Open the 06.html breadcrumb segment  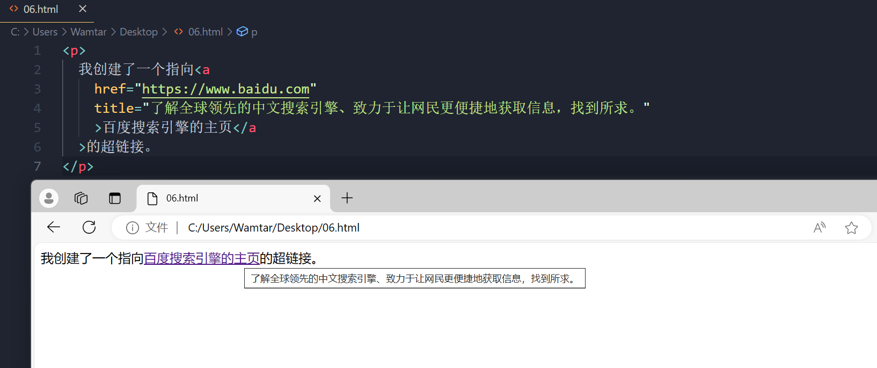point(205,32)
